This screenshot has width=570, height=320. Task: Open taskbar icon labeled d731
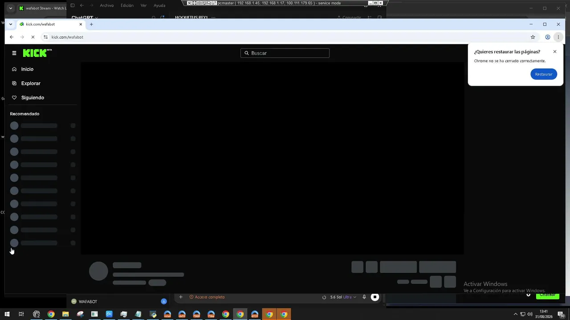pyautogui.click(x=255, y=314)
